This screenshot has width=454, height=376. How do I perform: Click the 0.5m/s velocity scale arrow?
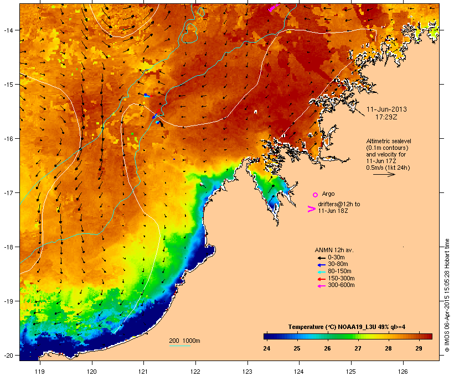(x=384, y=174)
